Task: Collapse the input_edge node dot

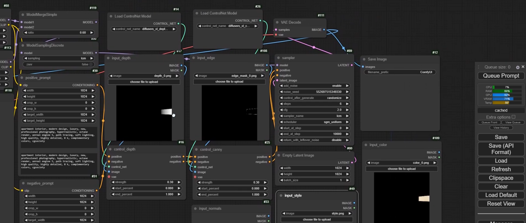Action: (x=194, y=58)
